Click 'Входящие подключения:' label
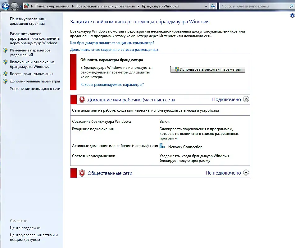 [93, 129]
